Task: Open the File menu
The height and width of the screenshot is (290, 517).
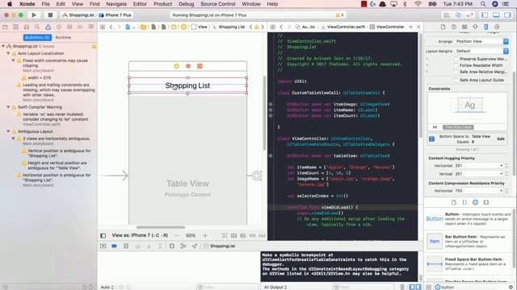Action: 45,4
